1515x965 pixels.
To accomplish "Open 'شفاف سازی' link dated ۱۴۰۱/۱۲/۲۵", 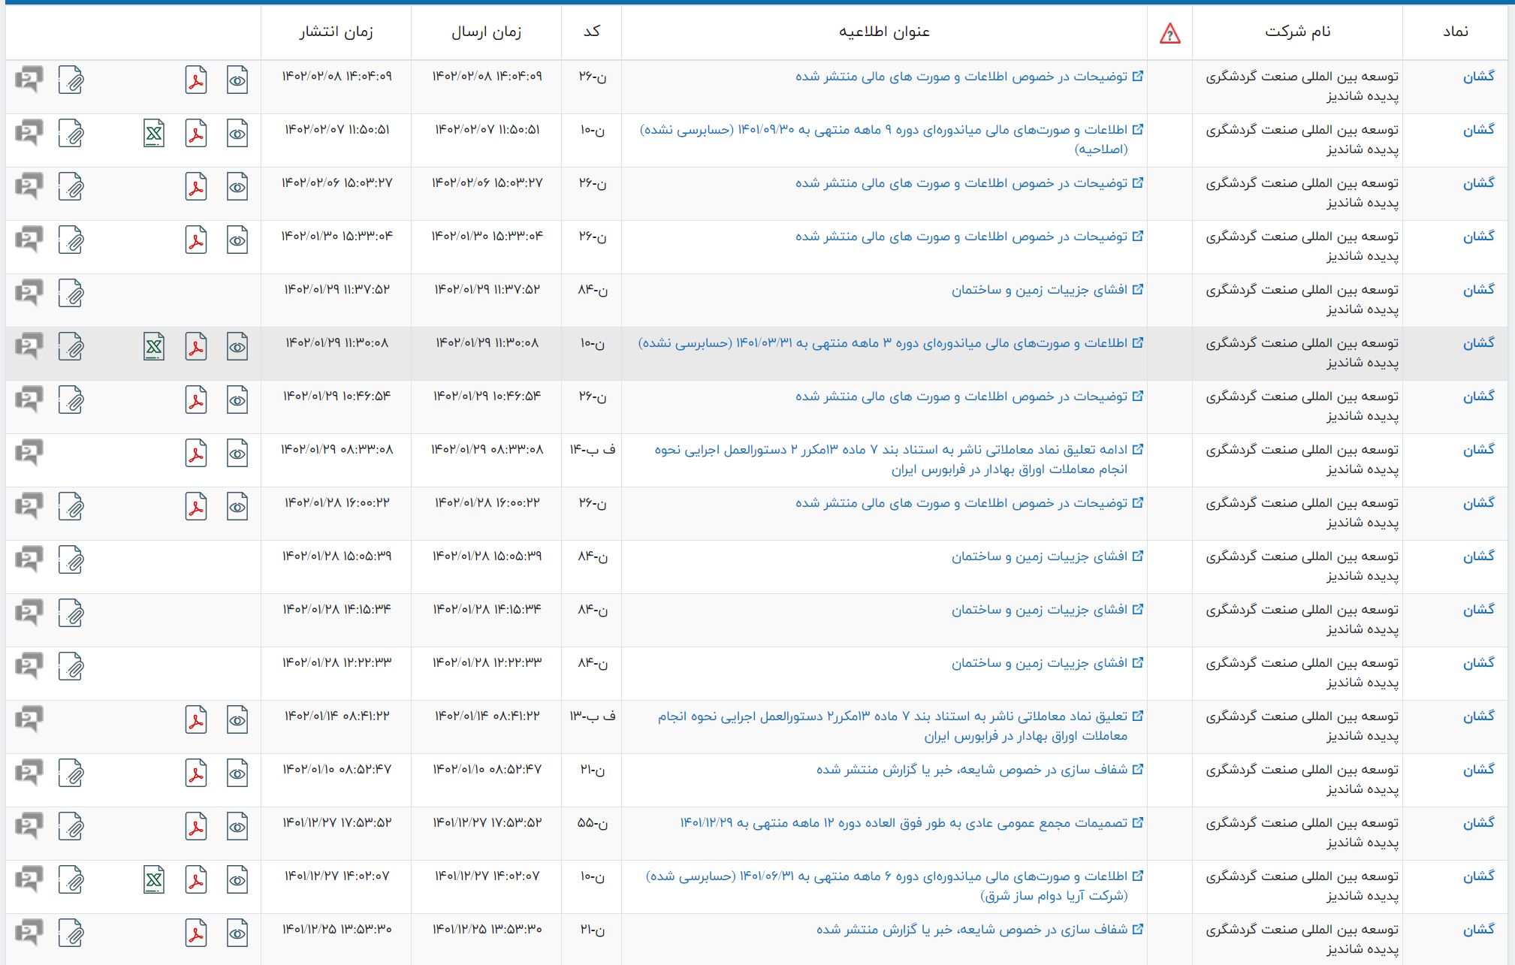I will (980, 930).
